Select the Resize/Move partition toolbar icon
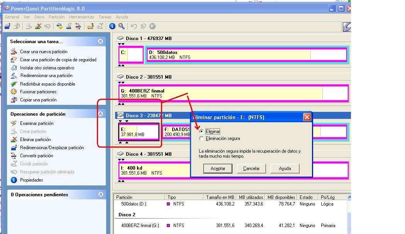Screen dimensions: 405x234 point(7,26)
